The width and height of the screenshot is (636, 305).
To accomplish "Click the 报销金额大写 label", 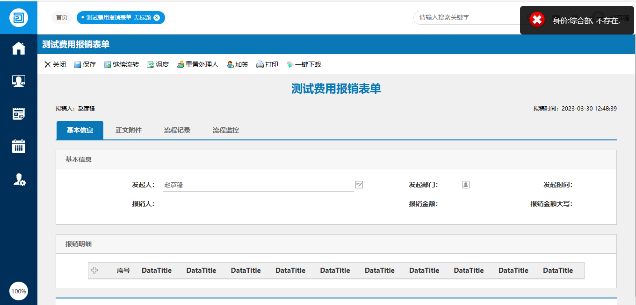I will click(x=551, y=204).
